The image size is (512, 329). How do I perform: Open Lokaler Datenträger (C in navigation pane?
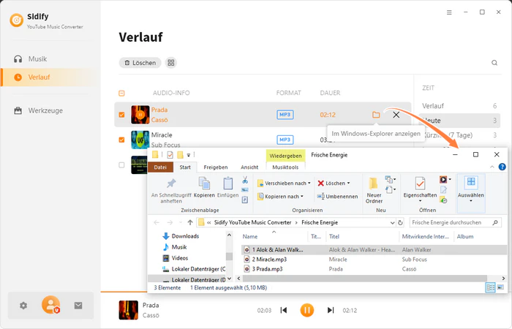[x=194, y=269]
